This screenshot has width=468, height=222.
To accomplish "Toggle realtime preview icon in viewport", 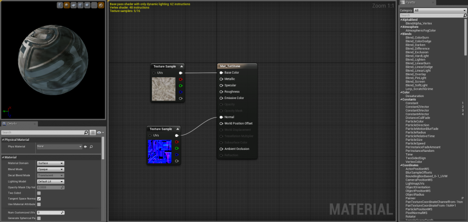I will pyautogui.click(x=101, y=5).
